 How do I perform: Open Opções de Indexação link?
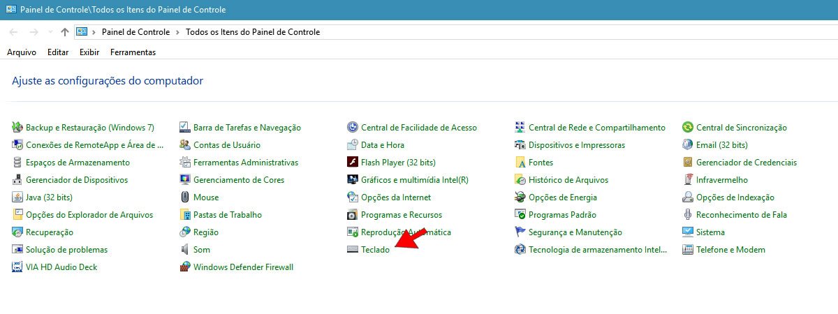(x=735, y=197)
